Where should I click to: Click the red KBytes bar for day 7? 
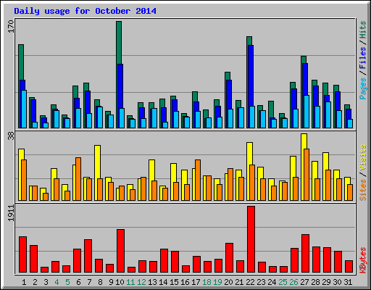click(88, 256)
